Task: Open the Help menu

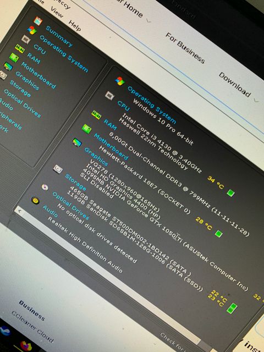Action: [75, 26]
